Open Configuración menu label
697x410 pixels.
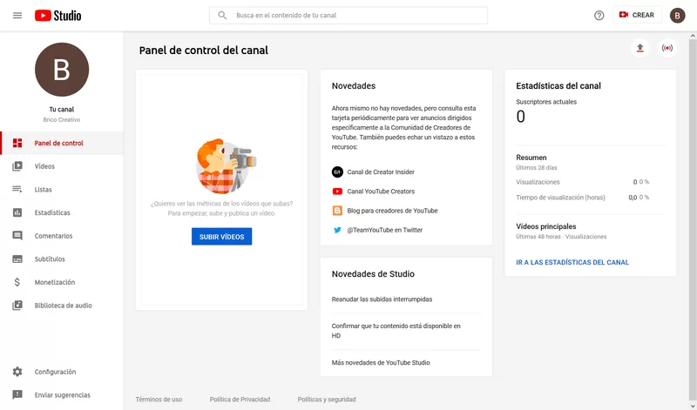pos(55,372)
